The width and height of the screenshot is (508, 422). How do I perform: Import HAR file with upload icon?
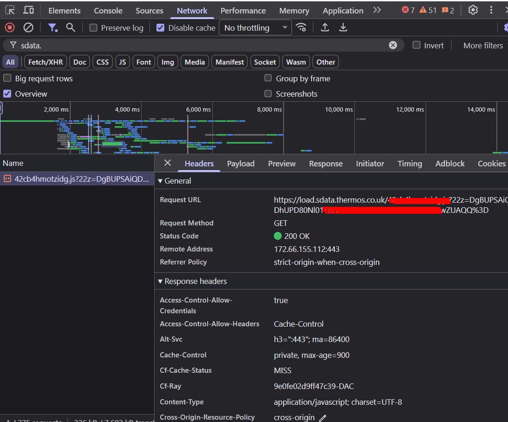pyautogui.click(x=325, y=28)
